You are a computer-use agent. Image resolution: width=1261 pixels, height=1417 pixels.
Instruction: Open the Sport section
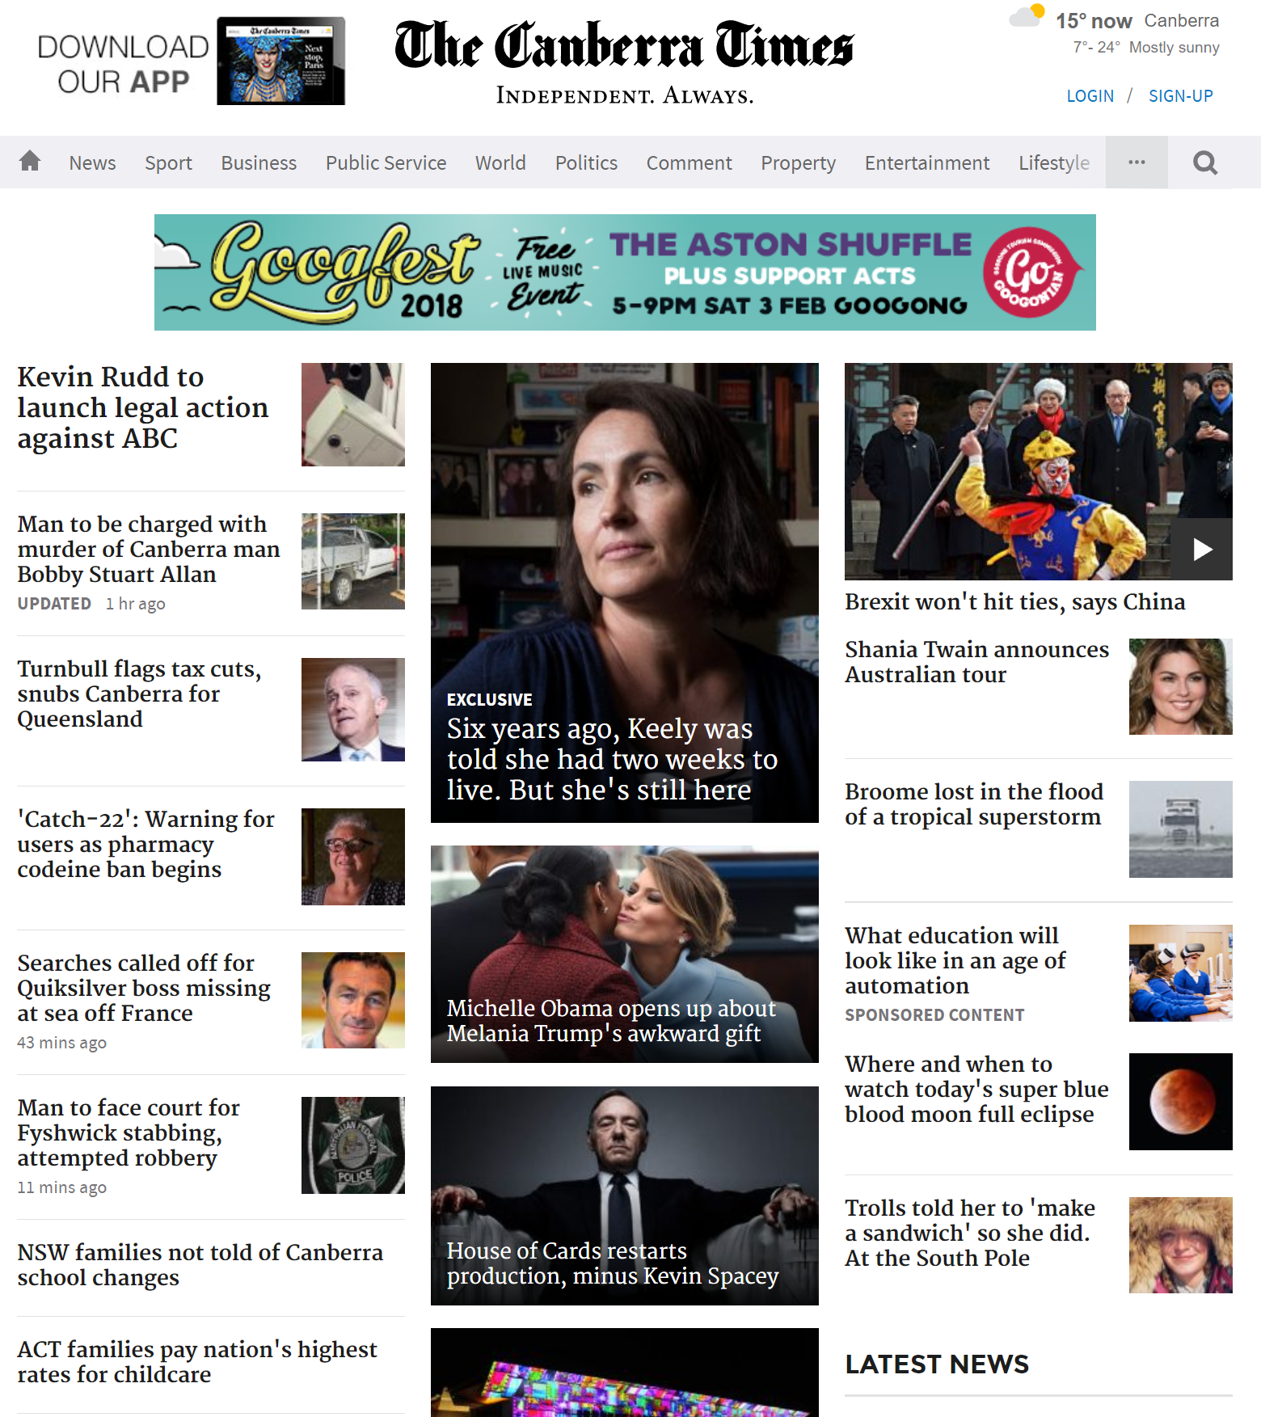tap(168, 162)
